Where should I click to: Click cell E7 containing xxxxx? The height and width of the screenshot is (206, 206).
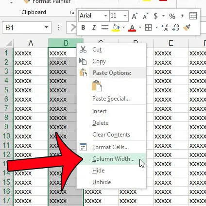point(171,108)
